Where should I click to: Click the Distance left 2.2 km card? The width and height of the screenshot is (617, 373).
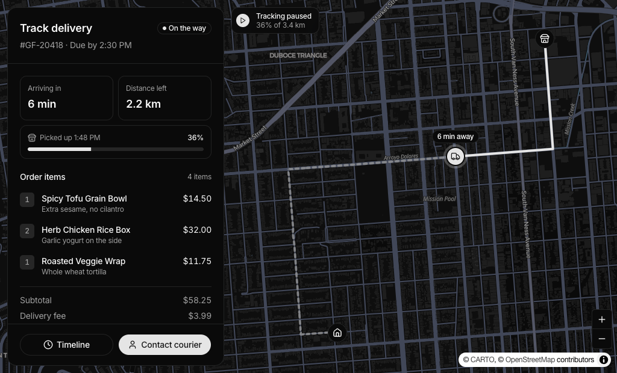tap(165, 98)
